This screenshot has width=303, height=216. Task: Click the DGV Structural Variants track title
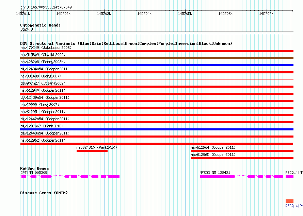[126, 43]
